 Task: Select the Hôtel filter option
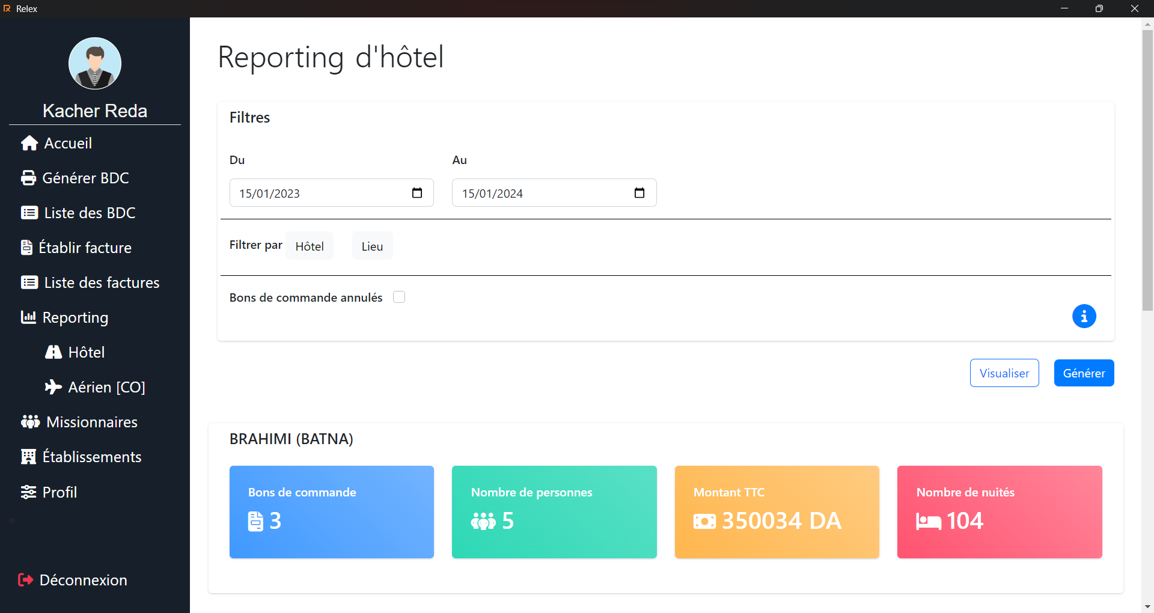pyautogui.click(x=310, y=246)
